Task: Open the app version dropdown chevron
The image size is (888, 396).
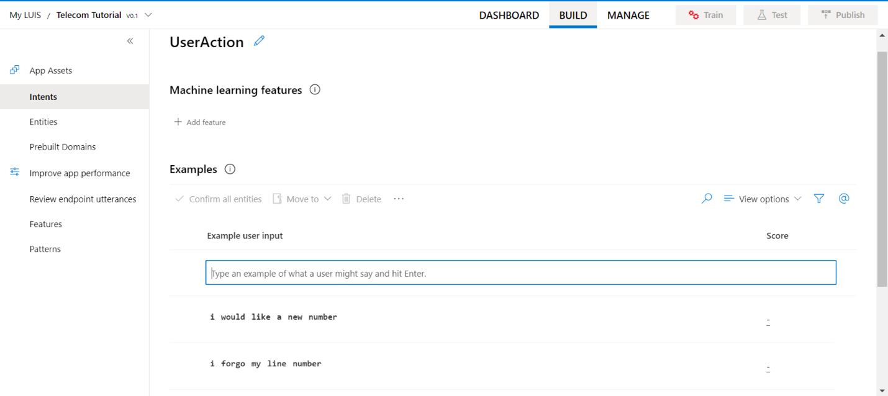Action: click(148, 15)
